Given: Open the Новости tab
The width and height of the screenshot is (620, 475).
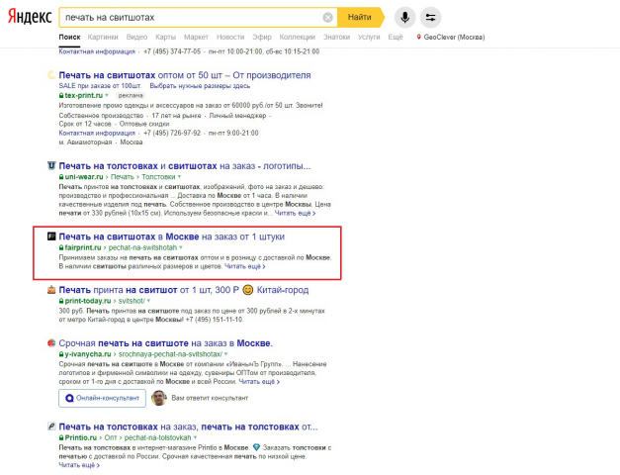Looking at the screenshot, I should (230, 37).
